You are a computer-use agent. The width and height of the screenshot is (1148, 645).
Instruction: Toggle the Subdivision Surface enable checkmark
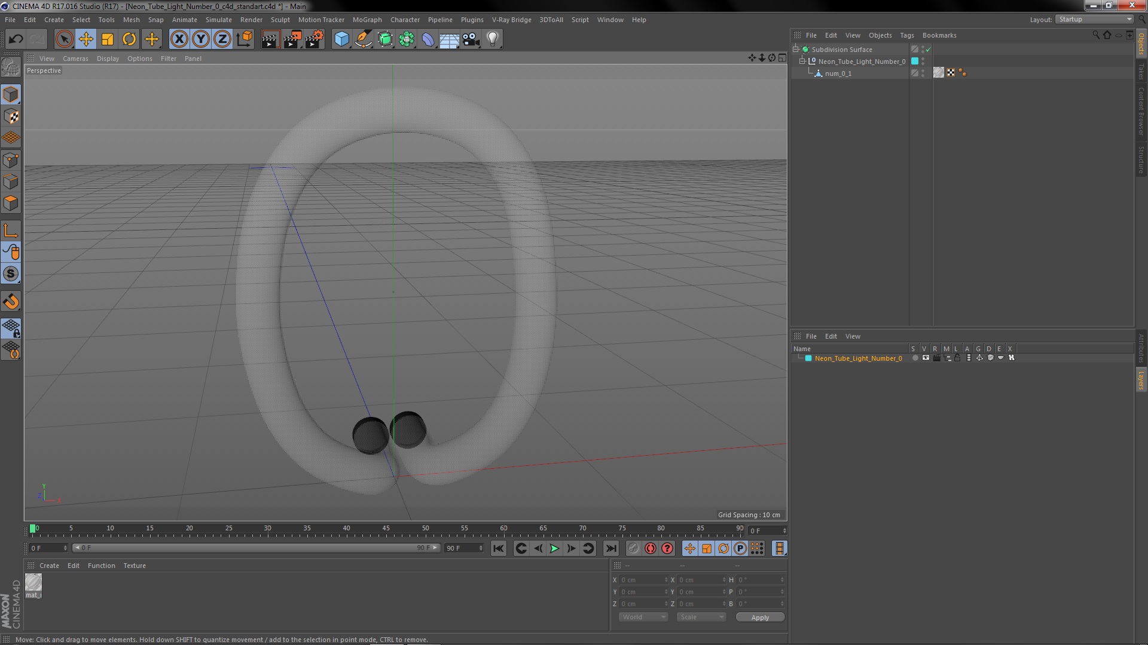(929, 50)
